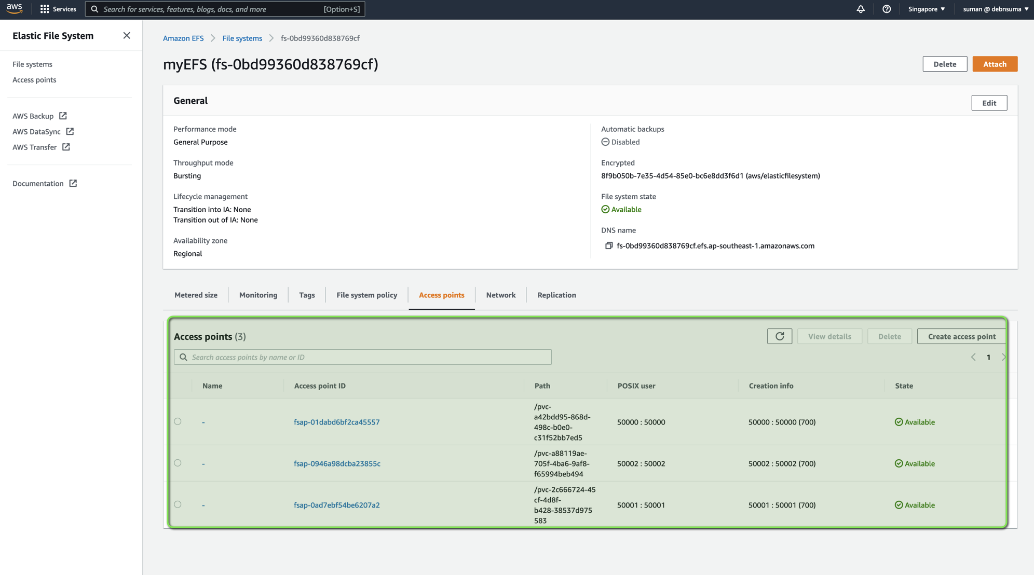The height and width of the screenshot is (575, 1034).
Task: Open Access points in the sidebar
Action: (x=34, y=79)
